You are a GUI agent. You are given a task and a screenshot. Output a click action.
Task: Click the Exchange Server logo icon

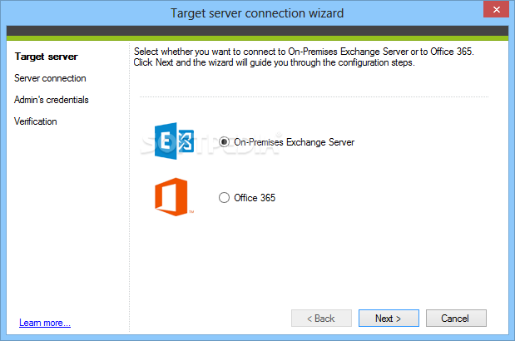[x=174, y=141]
